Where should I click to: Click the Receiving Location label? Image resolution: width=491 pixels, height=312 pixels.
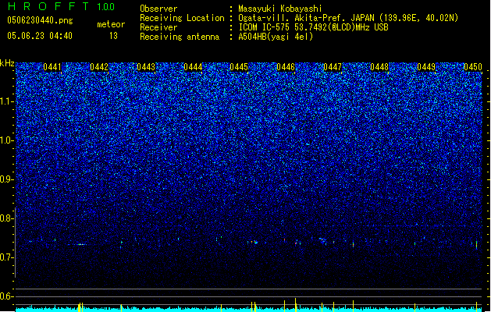pos(182,18)
